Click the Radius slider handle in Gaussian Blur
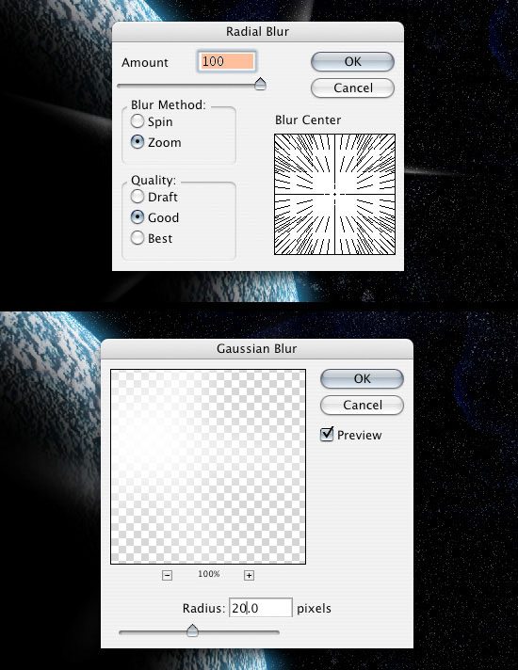Screen dimensions: 518x670 (192, 630)
